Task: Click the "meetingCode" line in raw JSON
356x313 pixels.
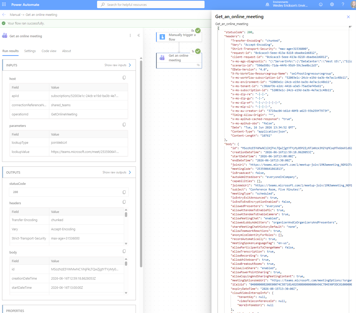Action: point(258,169)
